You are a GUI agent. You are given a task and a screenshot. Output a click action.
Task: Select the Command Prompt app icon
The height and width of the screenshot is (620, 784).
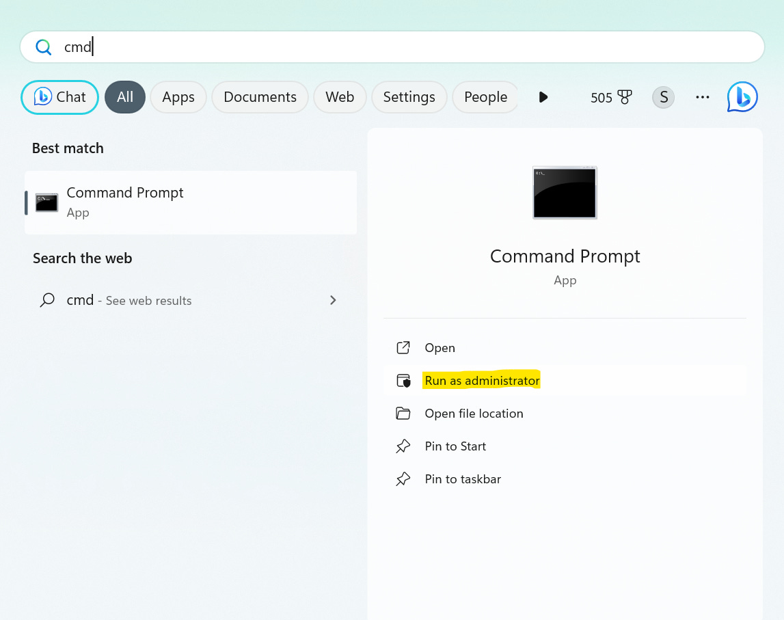tap(46, 202)
